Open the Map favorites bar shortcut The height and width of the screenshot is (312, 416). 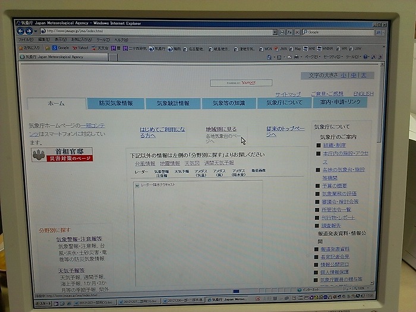pyautogui.click(x=295, y=49)
